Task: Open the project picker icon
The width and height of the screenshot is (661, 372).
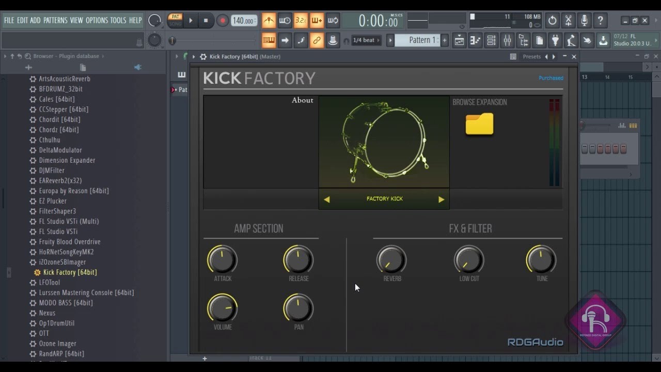Action: [x=539, y=40]
